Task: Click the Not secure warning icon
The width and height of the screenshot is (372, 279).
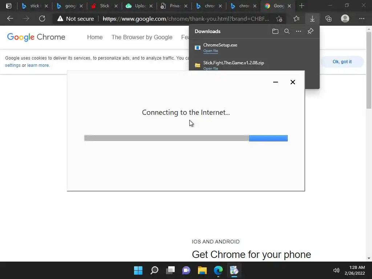Action: click(x=60, y=19)
